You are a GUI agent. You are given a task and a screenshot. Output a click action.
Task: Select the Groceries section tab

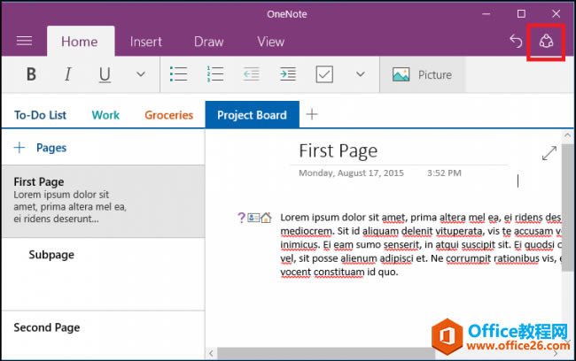tap(168, 115)
